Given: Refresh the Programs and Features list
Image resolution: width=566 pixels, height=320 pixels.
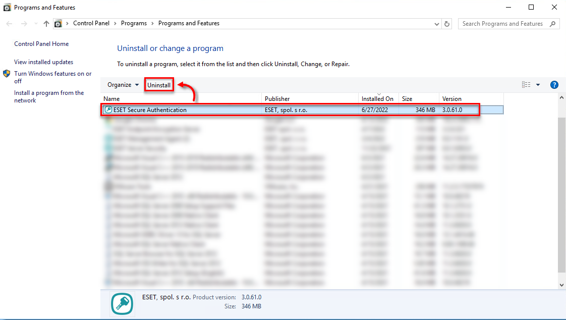Looking at the screenshot, I should (447, 24).
